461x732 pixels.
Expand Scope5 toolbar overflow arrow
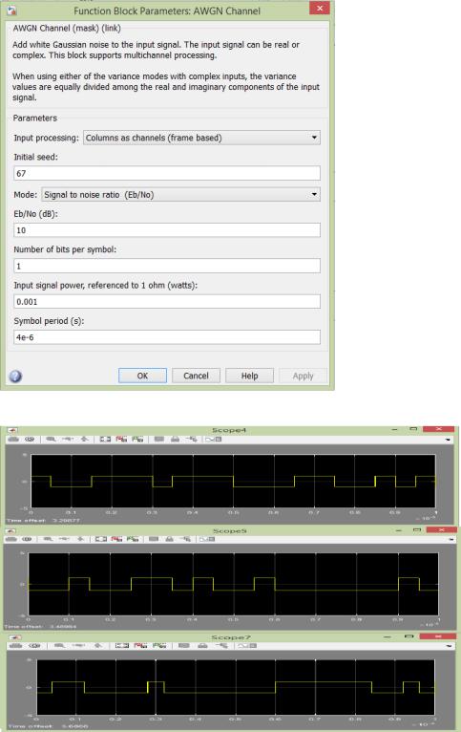pyautogui.click(x=451, y=540)
